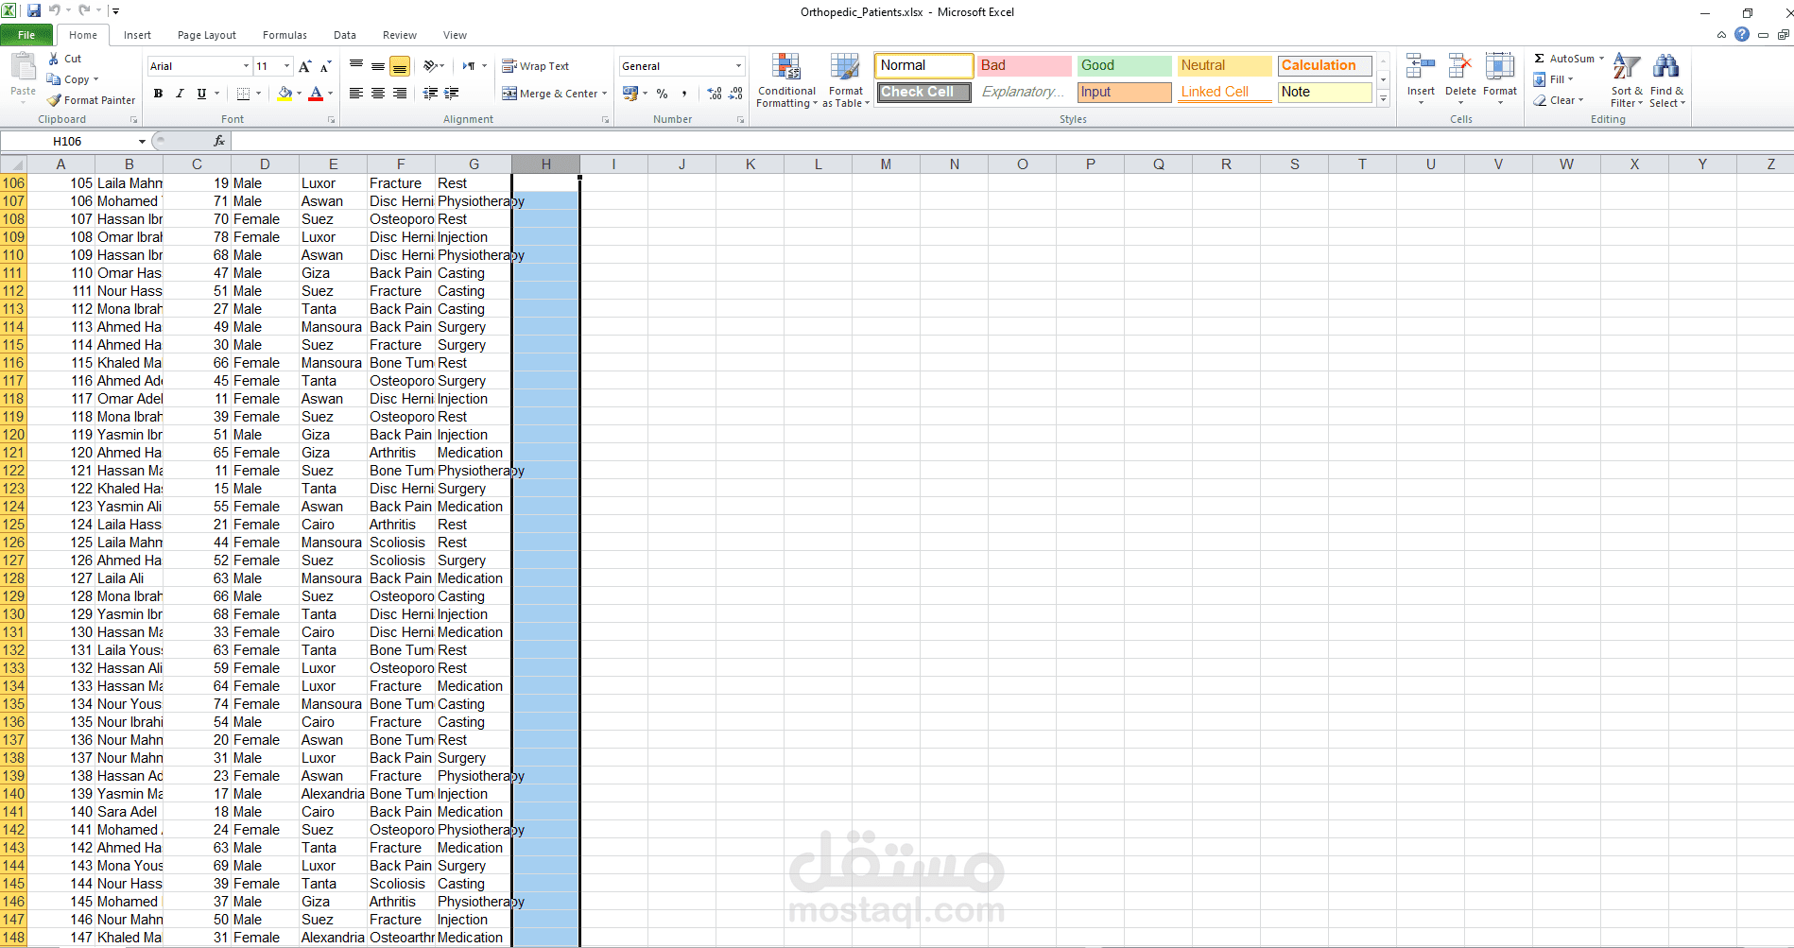Align text to the right
The height and width of the screenshot is (948, 1794).
[400, 94]
